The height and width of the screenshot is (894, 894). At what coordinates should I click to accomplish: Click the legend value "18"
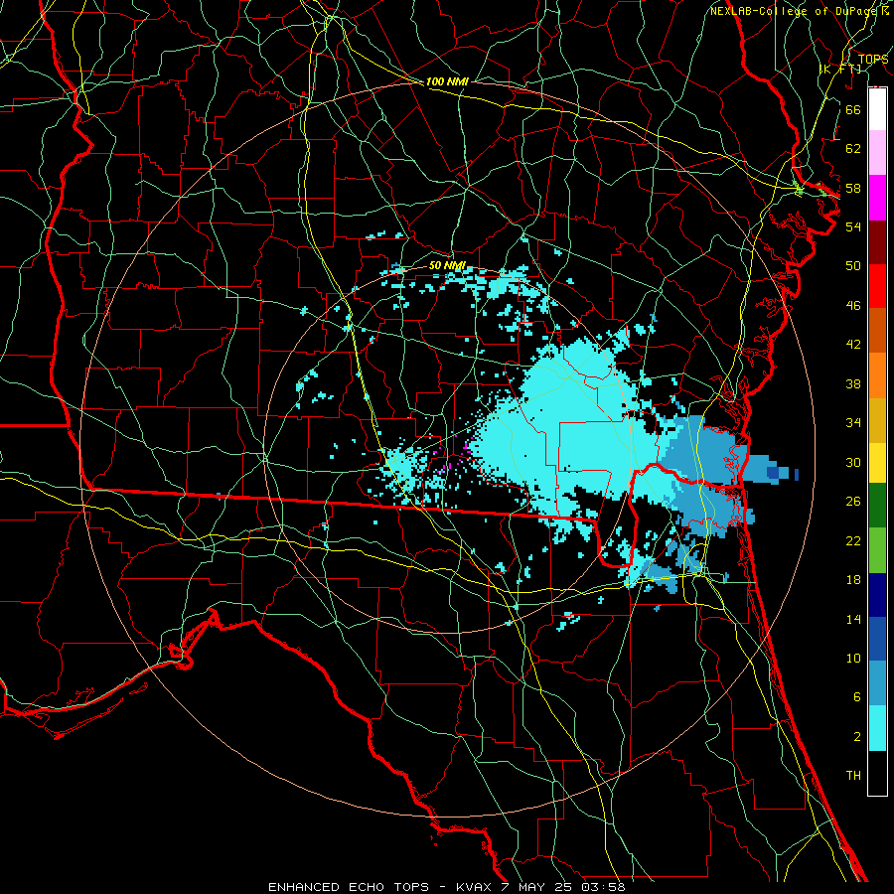(x=853, y=580)
